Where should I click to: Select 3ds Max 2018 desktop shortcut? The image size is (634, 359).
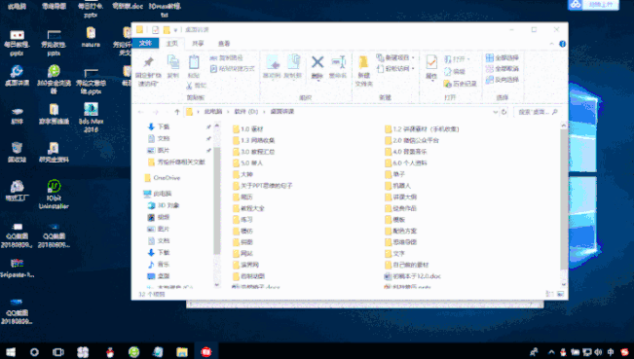click(x=91, y=118)
